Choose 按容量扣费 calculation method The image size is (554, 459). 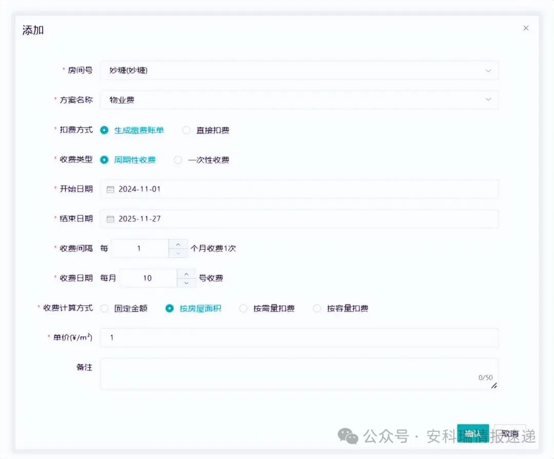pyautogui.click(x=317, y=308)
